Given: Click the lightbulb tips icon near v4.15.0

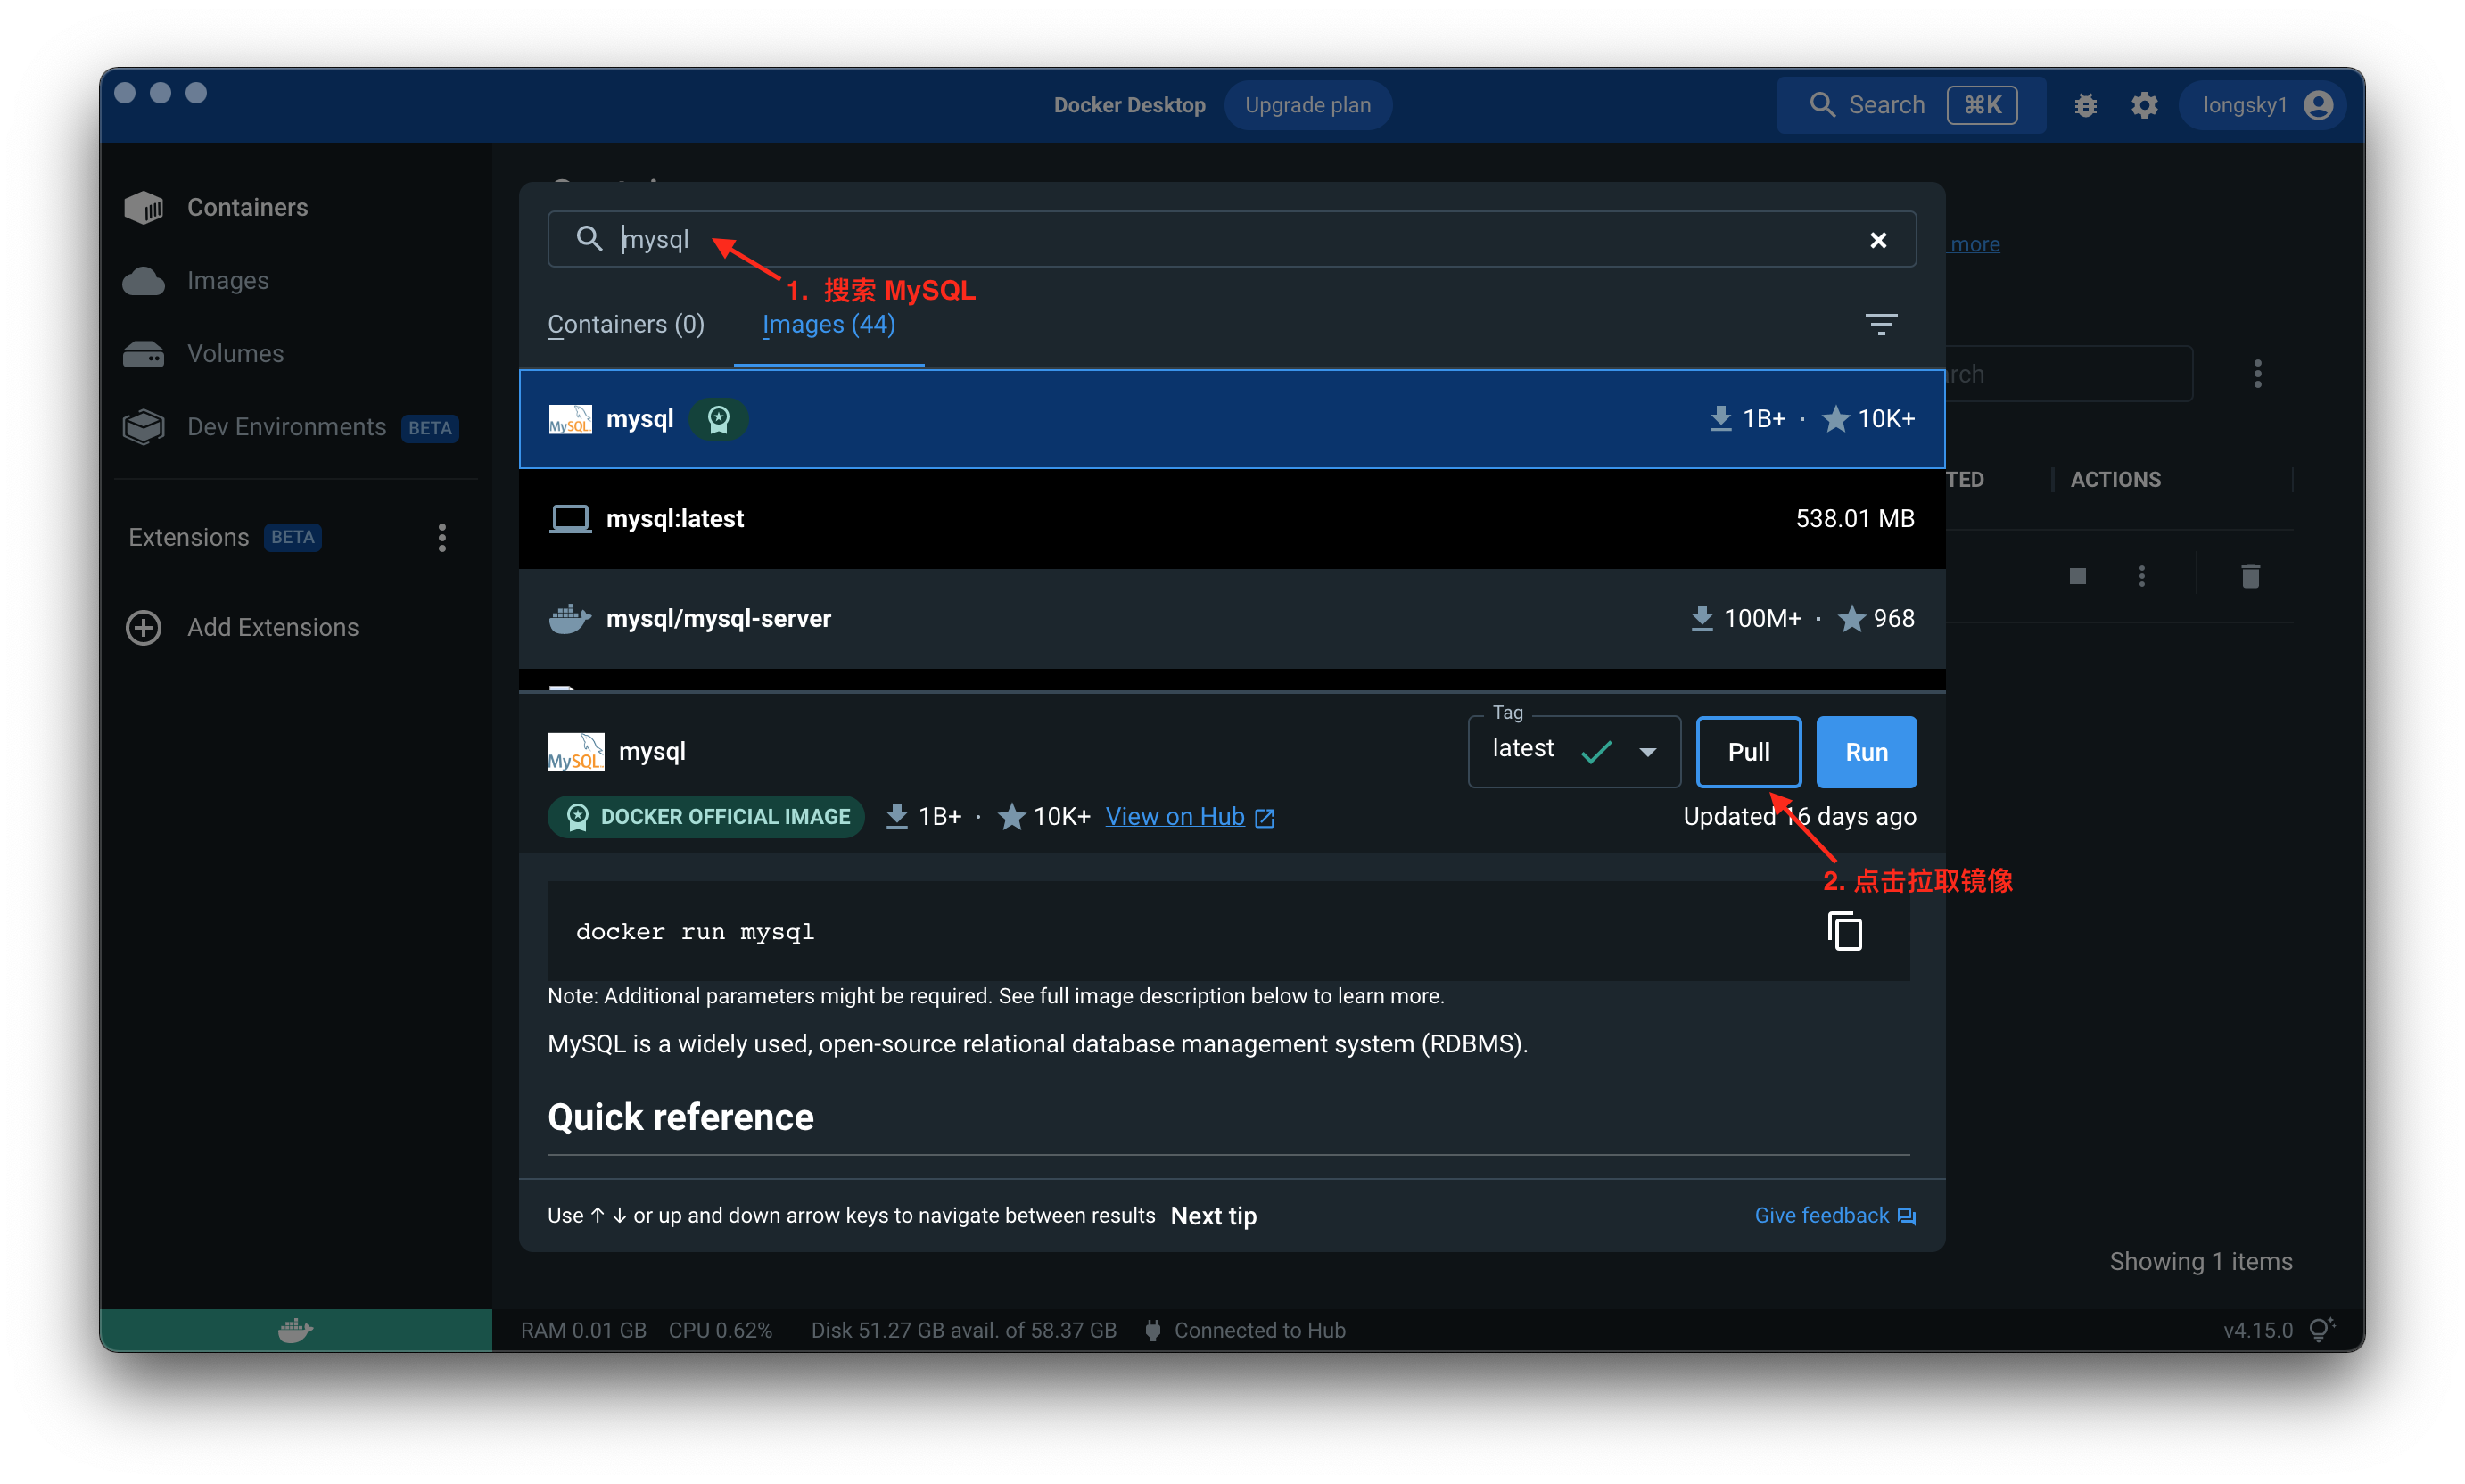Looking at the screenshot, I should (x=2322, y=1329).
